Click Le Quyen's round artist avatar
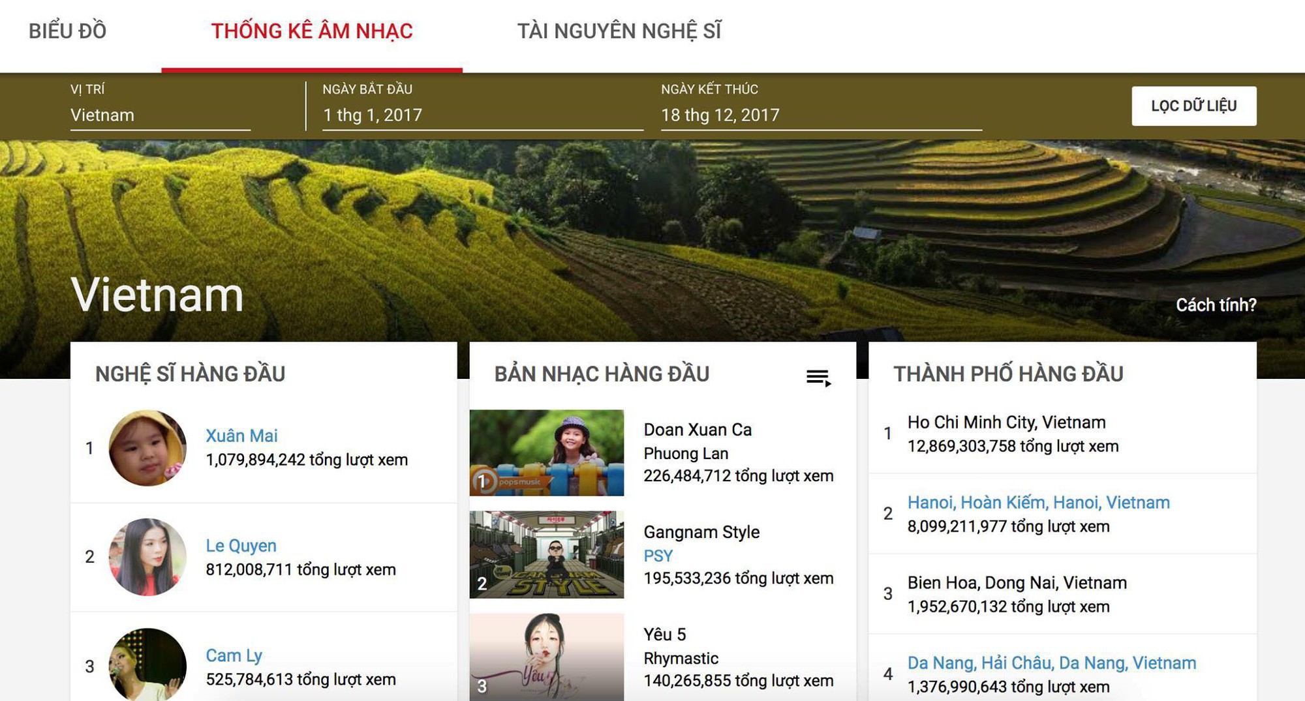The height and width of the screenshot is (701, 1305). pos(147,557)
